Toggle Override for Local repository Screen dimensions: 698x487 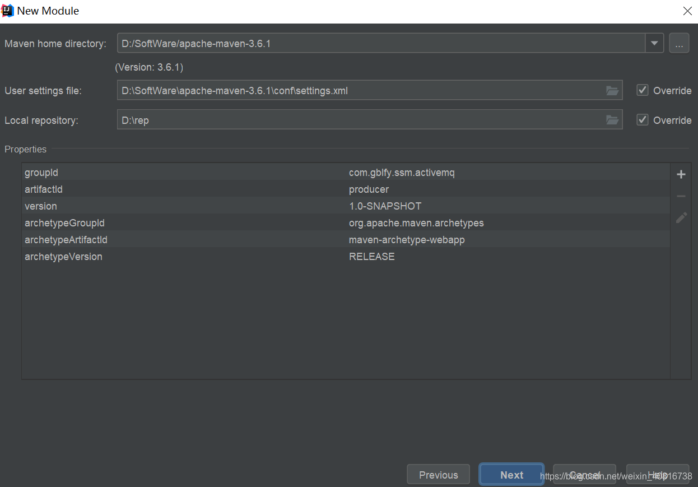click(643, 120)
